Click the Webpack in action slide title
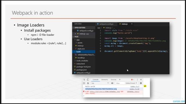This screenshot has height=104, width=186. pos(32,13)
